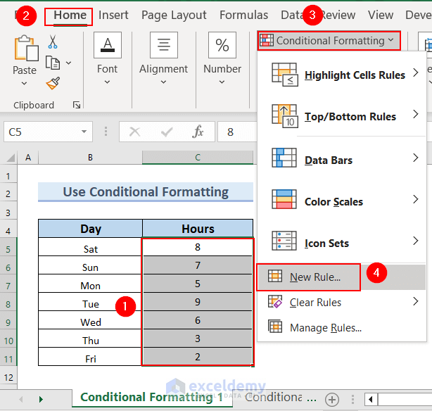Viewport: 432px width, 411px height.
Task: Click the Cut scissors icon
Action: coord(52,42)
